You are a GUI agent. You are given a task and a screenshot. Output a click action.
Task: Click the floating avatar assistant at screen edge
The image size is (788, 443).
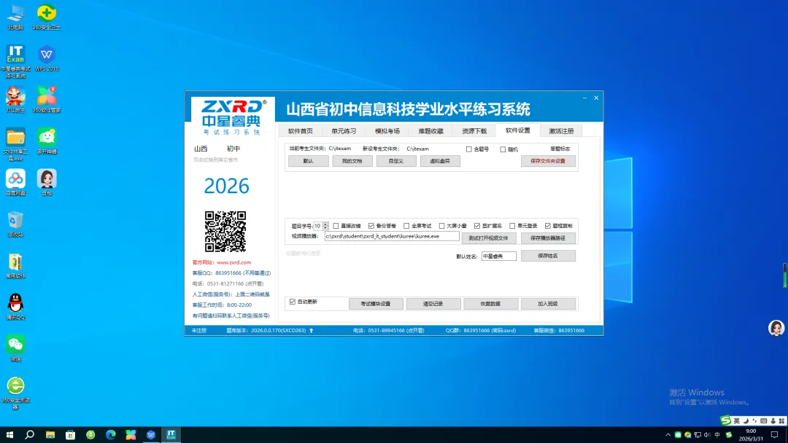[x=776, y=328]
